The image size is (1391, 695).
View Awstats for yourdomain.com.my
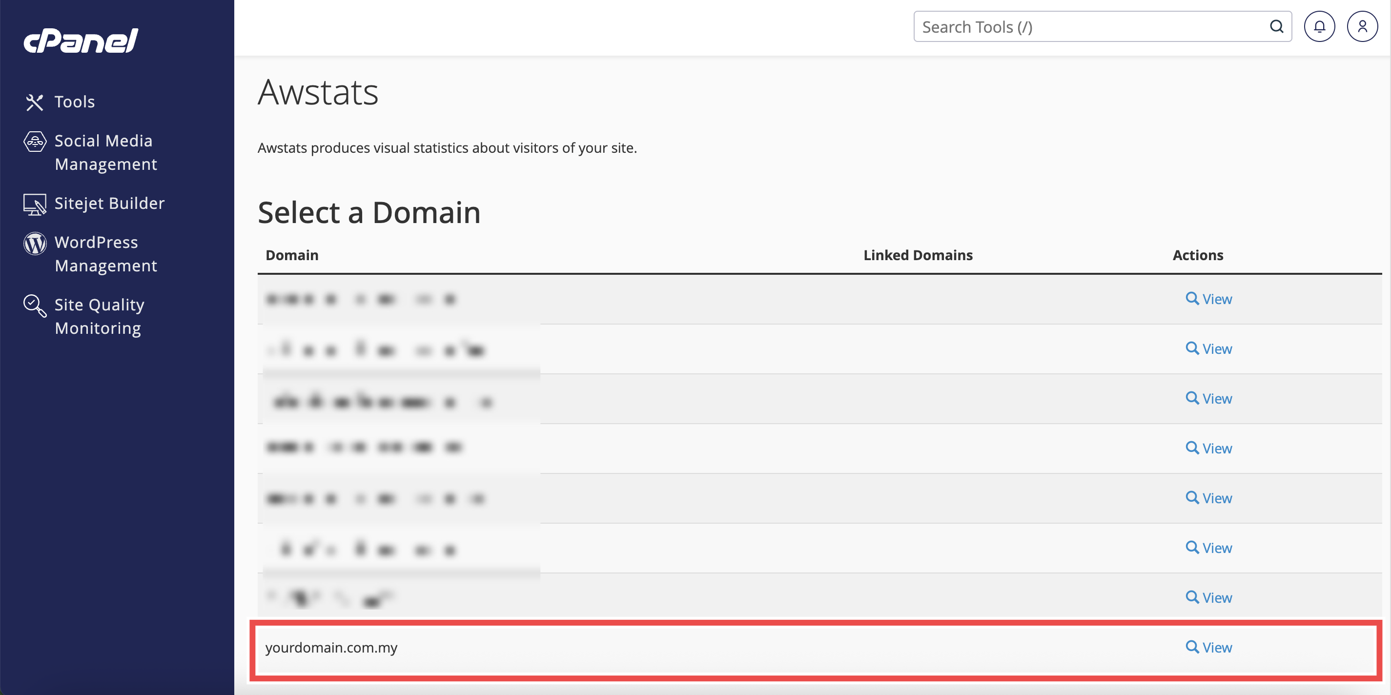[1217, 648]
